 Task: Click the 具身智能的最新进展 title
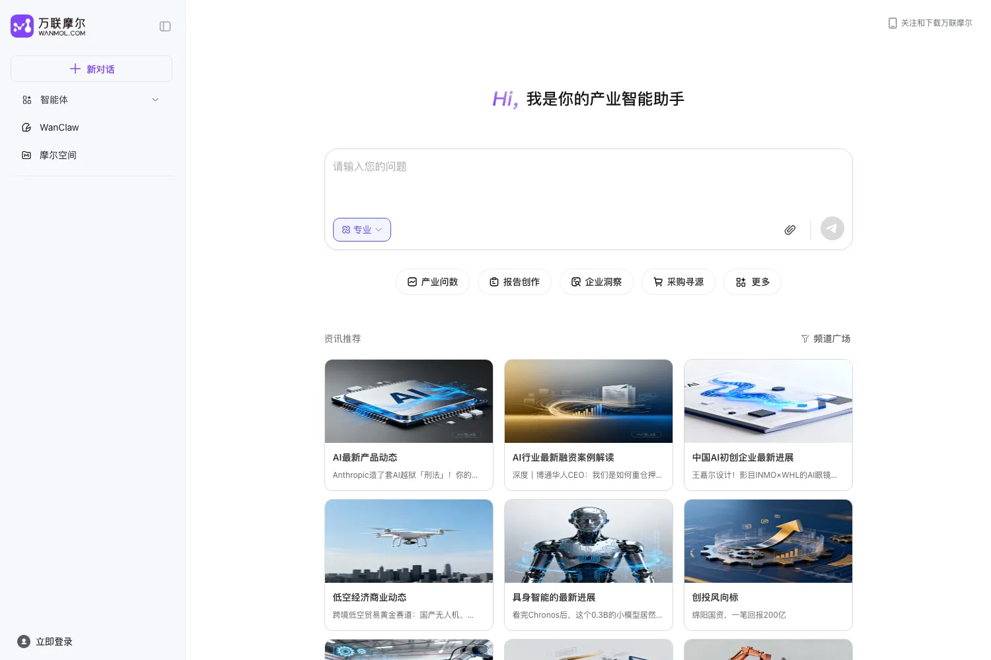[x=554, y=597]
